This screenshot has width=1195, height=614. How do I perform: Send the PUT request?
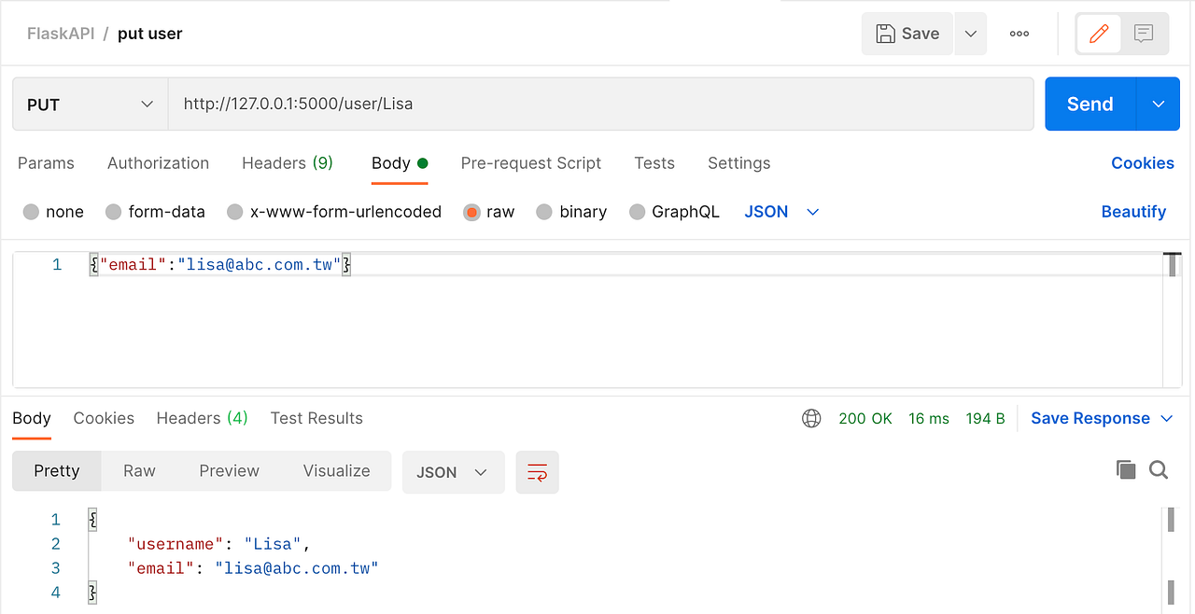pyautogui.click(x=1089, y=104)
